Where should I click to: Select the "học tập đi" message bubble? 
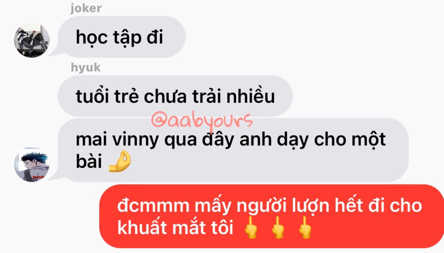point(122,37)
